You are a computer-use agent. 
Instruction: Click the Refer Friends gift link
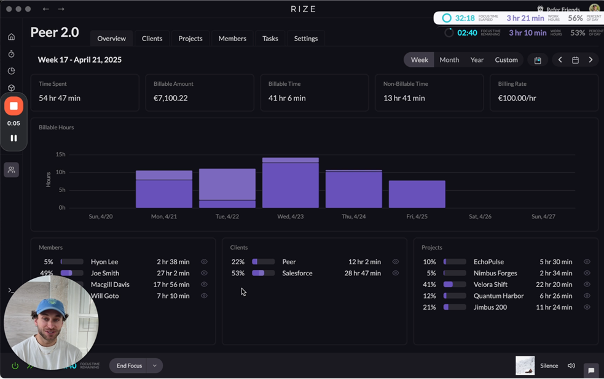point(559,9)
